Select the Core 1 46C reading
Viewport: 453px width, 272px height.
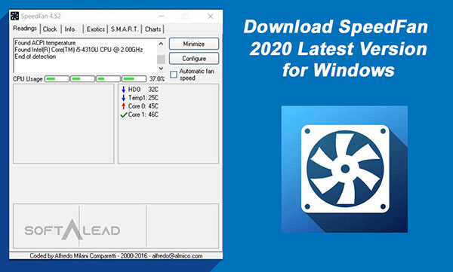pos(140,115)
